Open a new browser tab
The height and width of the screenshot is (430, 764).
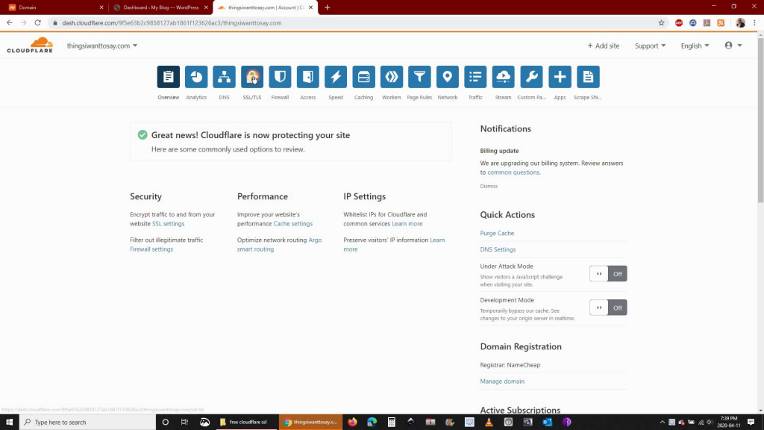(x=328, y=7)
